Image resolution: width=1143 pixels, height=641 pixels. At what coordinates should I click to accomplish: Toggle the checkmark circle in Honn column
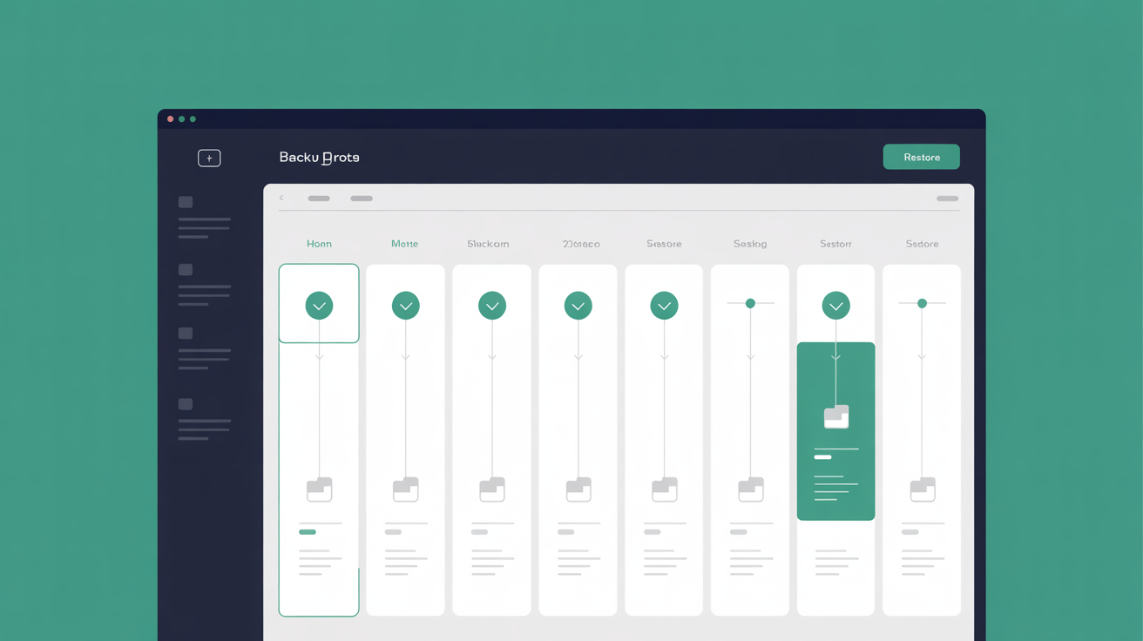(x=319, y=306)
